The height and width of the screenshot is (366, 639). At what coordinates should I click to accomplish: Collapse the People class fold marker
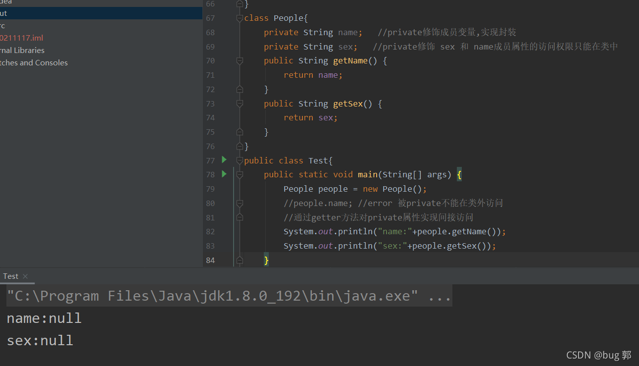pos(240,18)
